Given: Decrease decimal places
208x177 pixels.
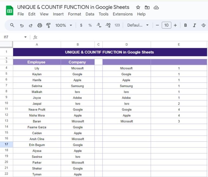Looking at the screenshot, I should [99, 25].
